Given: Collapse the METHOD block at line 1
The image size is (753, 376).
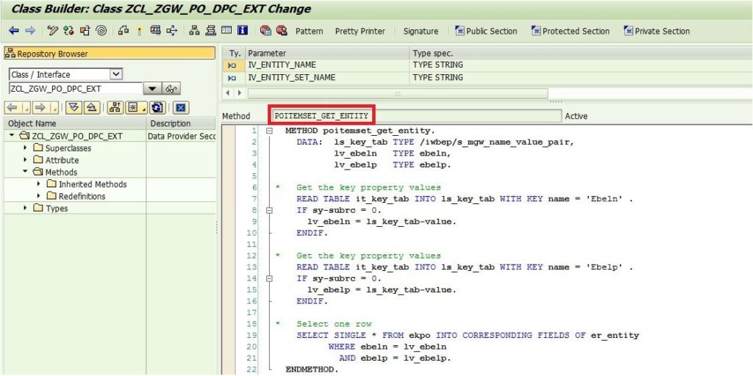Looking at the screenshot, I should [269, 130].
